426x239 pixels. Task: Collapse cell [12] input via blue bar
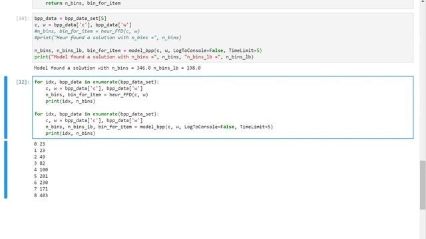click(6, 108)
